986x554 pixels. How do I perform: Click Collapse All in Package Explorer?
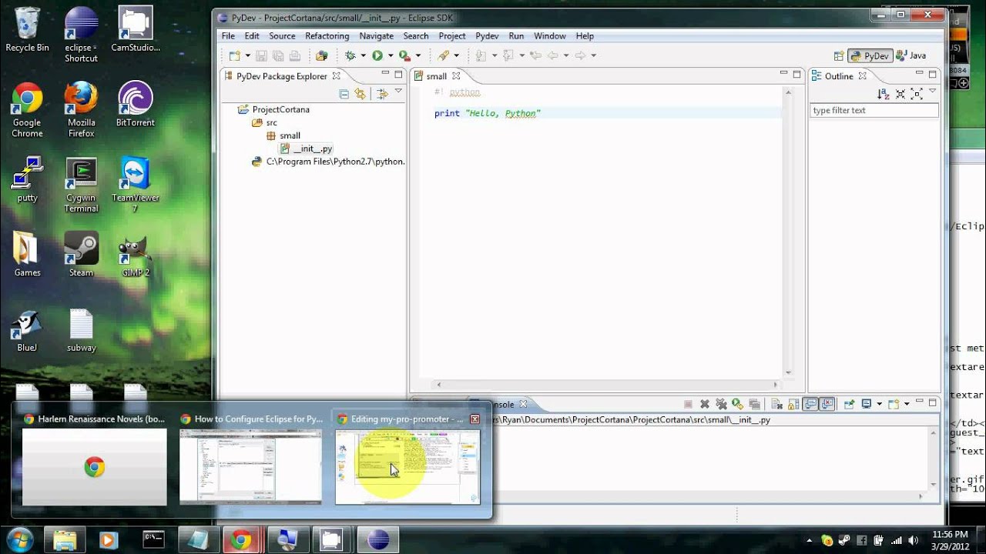tap(344, 94)
